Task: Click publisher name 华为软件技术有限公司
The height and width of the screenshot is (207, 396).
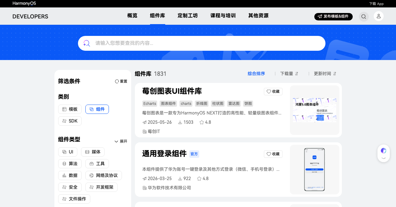Action: coord(169,188)
